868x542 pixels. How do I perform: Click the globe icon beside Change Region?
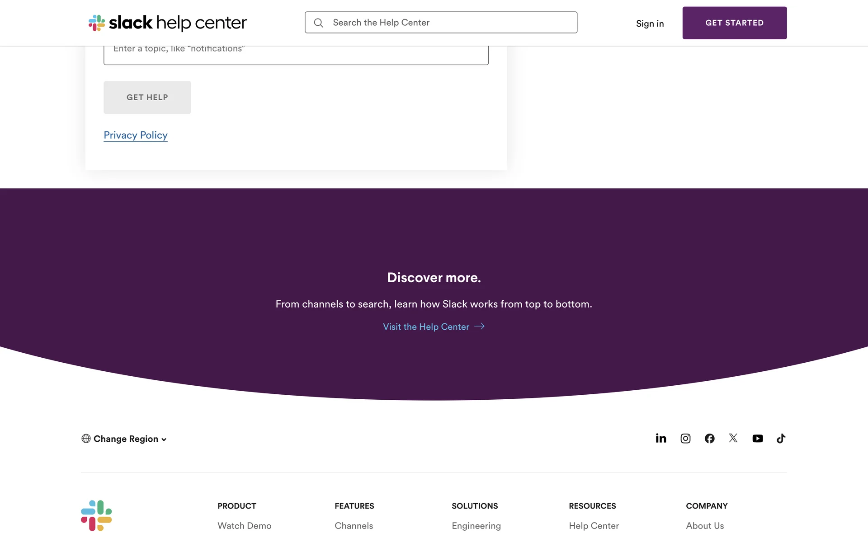point(86,439)
